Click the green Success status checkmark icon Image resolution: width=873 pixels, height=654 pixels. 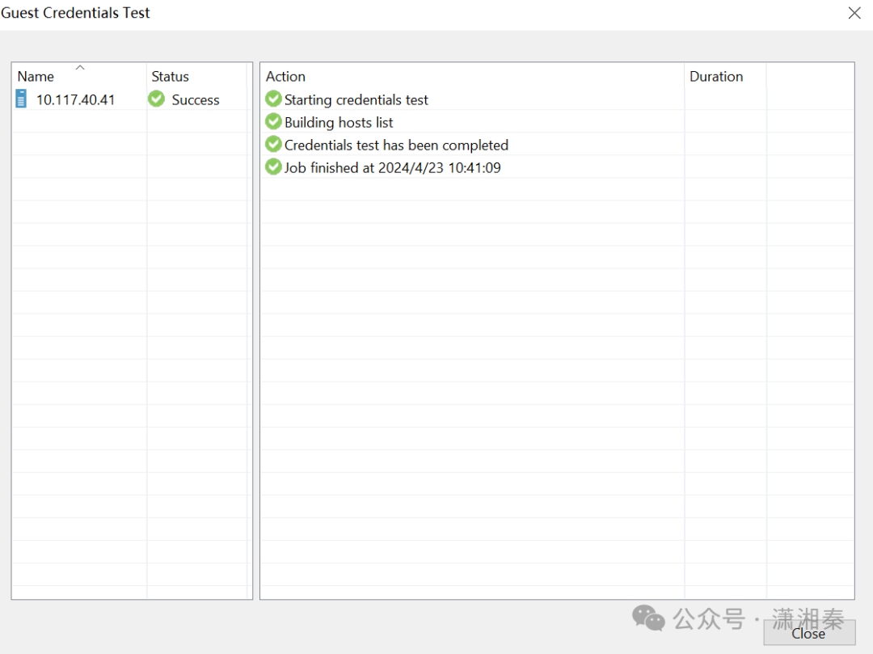[x=157, y=99]
